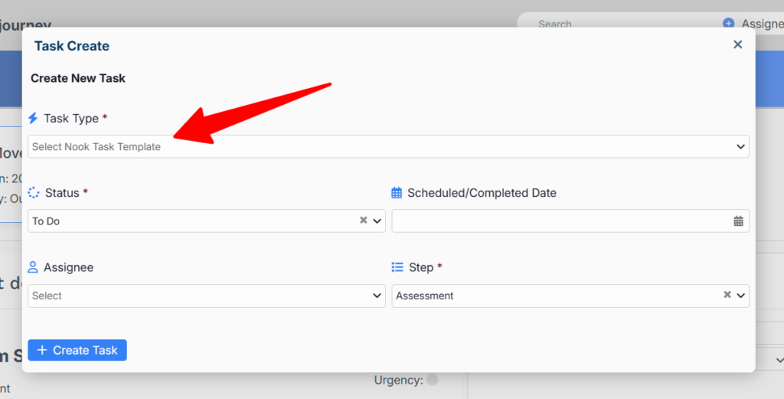Viewport: 784px width, 399px height.
Task: Expand the chevron at bottom right of page
Action: pos(779,360)
